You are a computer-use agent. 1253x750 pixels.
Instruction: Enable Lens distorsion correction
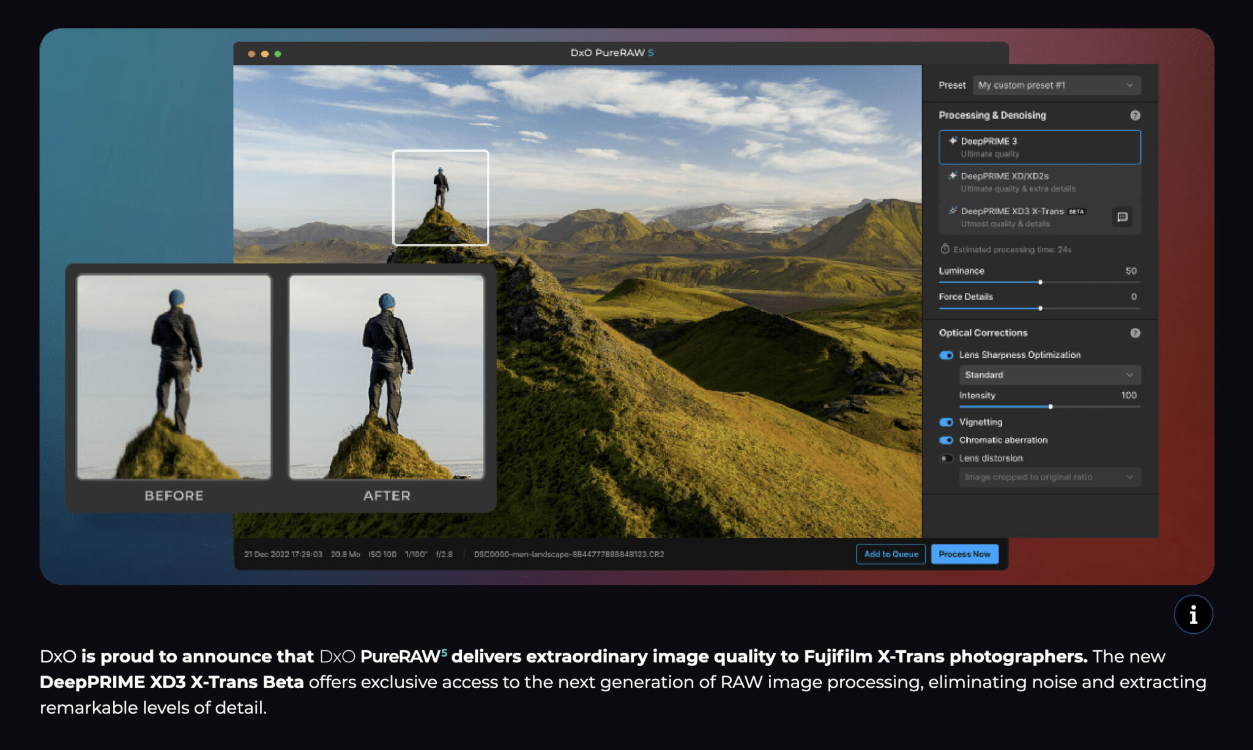946,458
